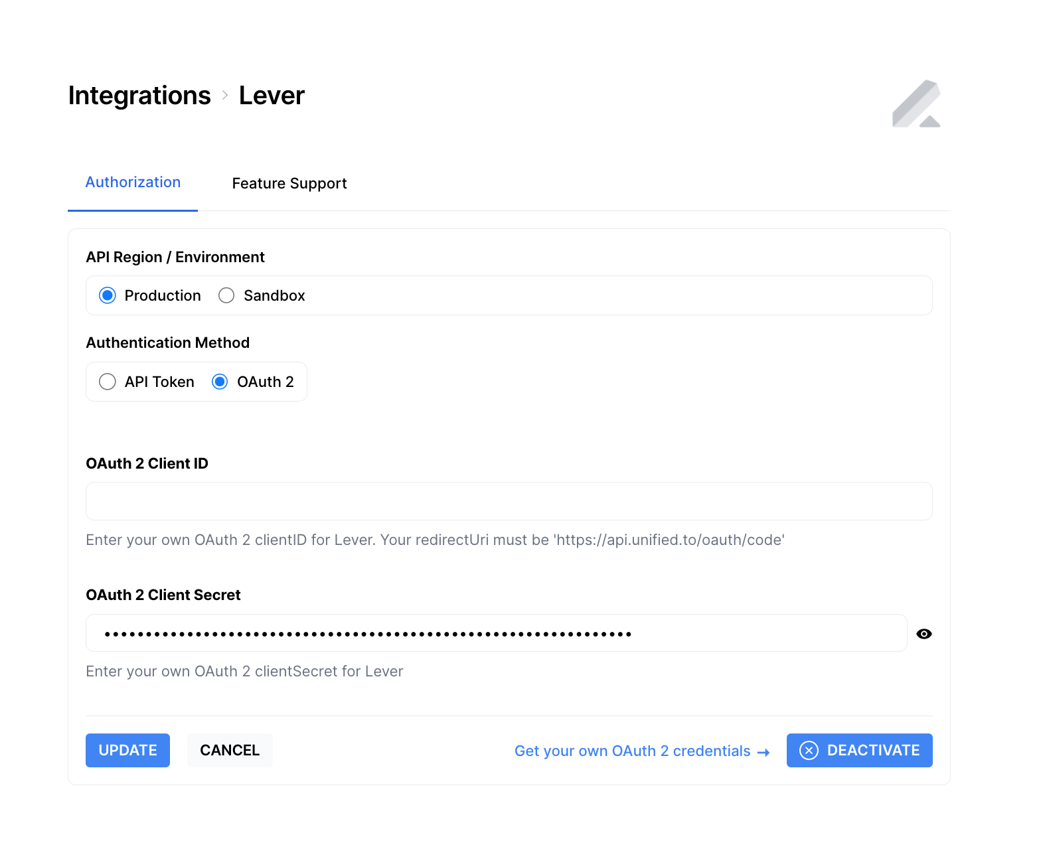Open Get your own OAuth 2 credentials

coord(633,751)
